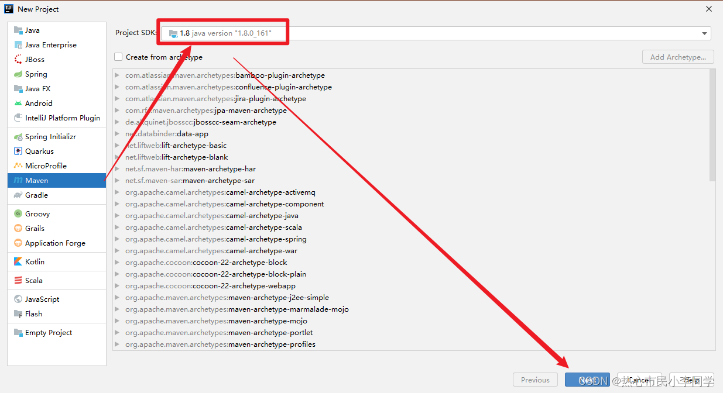Click the IntelliJ Platform Plugin icon

[x=18, y=118]
